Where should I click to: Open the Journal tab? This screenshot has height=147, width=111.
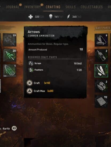[13, 7]
